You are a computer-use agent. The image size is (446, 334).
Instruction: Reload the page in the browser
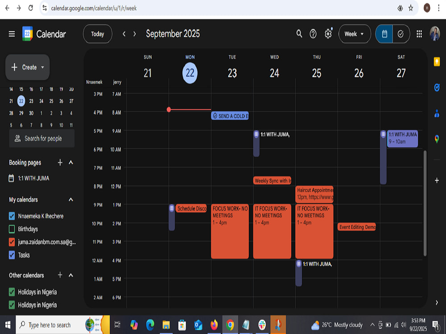31,8
